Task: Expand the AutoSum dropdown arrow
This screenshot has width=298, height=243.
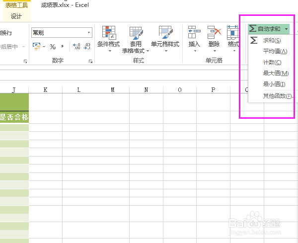Action: click(x=286, y=29)
